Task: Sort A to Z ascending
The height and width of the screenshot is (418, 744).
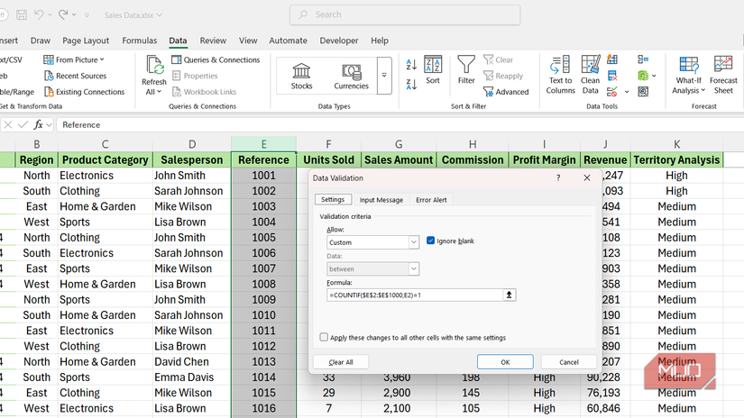Action: [x=411, y=64]
